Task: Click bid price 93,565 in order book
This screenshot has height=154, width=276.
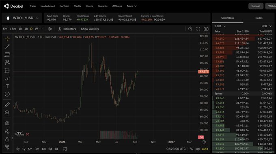Action: [x=220, y=98]
